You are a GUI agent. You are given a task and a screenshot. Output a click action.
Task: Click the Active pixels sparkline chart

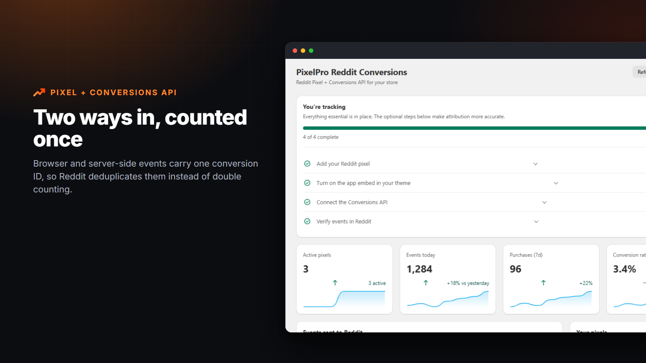coord(344,299)
